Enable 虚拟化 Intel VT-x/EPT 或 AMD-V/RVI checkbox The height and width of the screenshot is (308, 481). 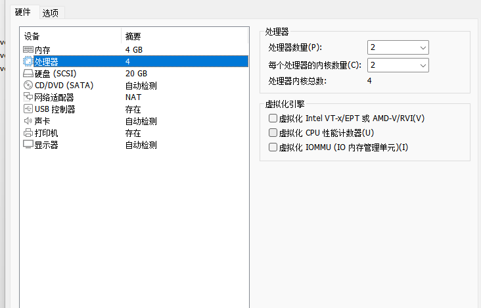(x=273, y=118)
